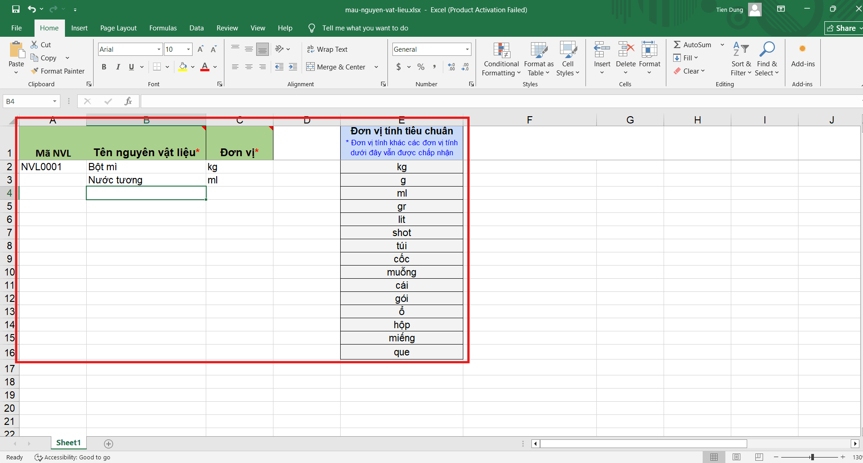Toggle Wrap Text option

(327, 49)
